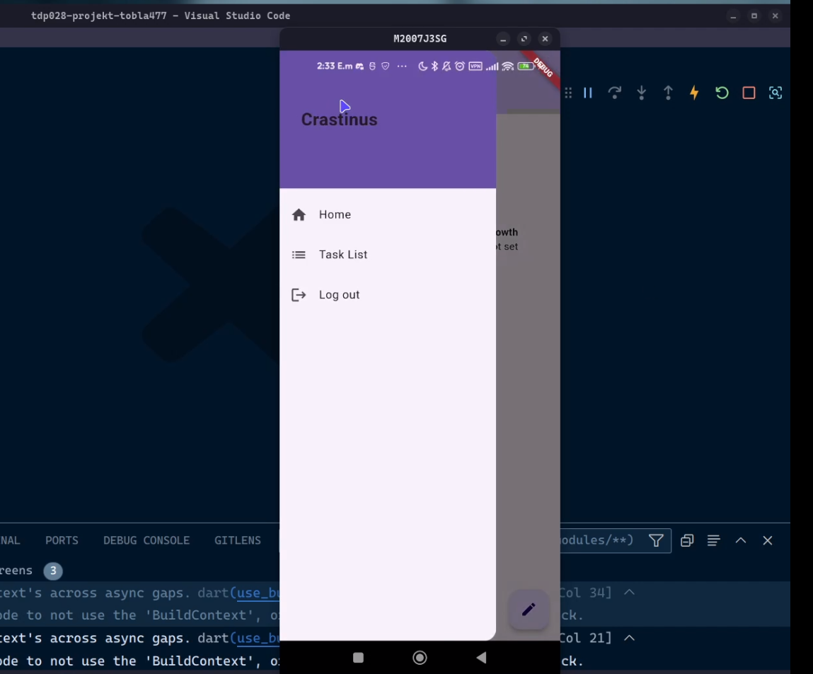Open the widget inspector icon
The height and width of the screenshot is (674, 813).
tap(775, 93)
